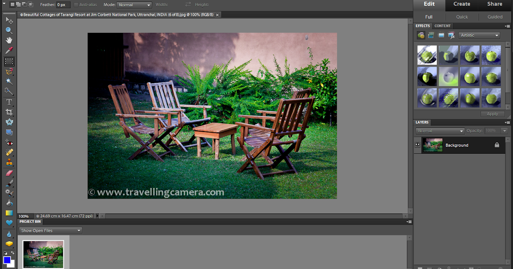This screenshot has width=513, height=269.
Task: Click the Feather value field
Action: (63, 5)
